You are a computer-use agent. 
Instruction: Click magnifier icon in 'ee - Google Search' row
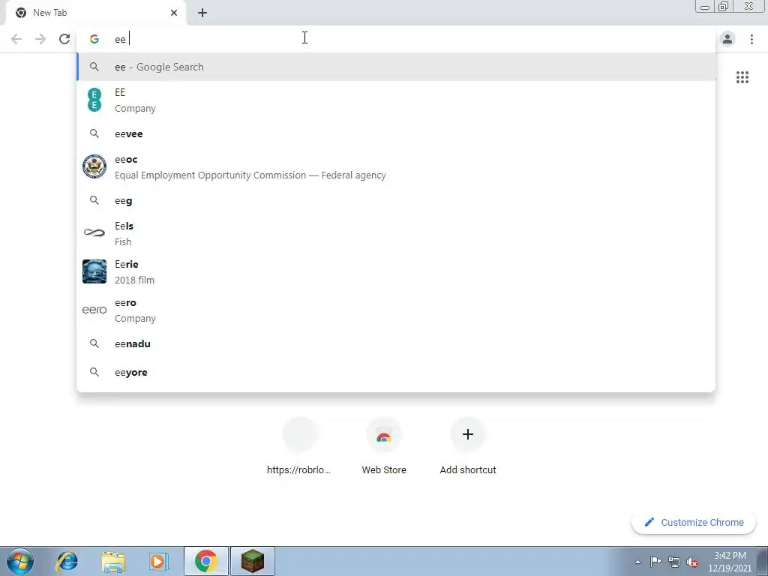coord(94,67)
